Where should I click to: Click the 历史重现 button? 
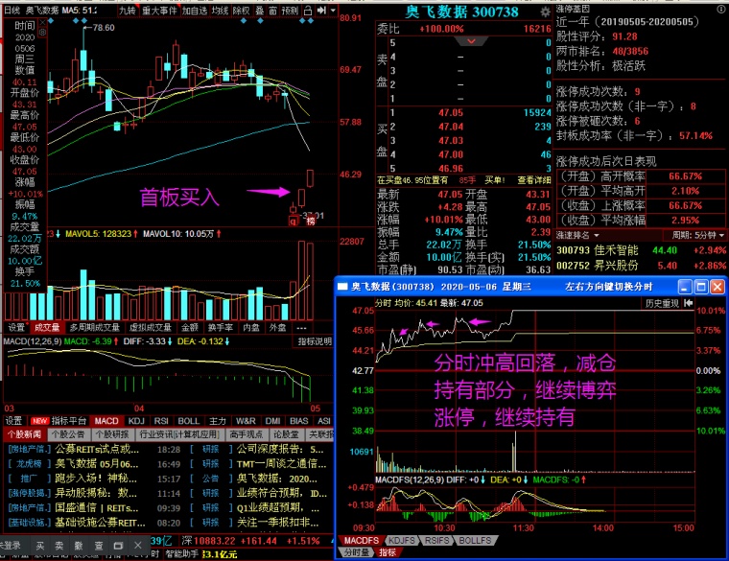[x=662, y=303]
